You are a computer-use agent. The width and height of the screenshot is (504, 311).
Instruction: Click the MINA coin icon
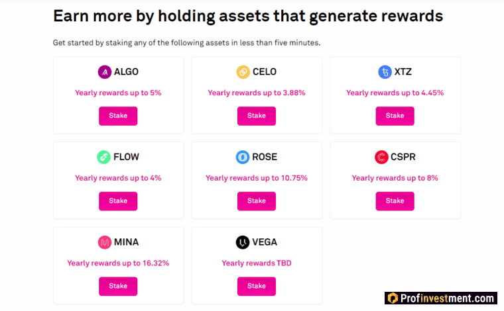[x=104, y=243]
